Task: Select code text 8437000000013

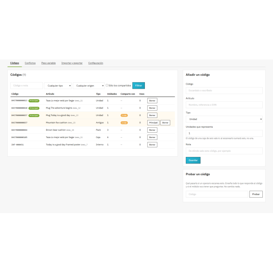Action: tap(19, 100)
